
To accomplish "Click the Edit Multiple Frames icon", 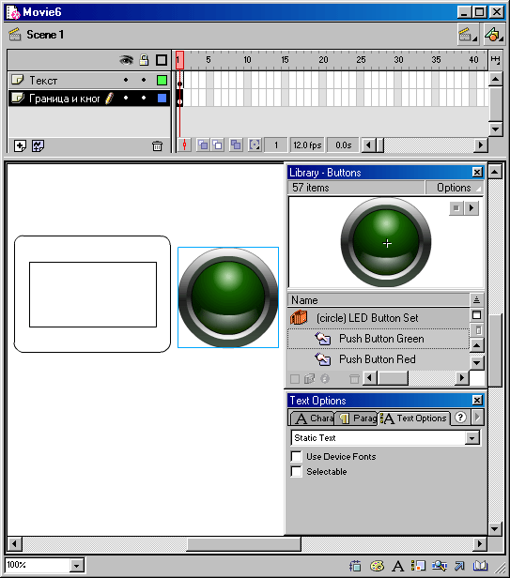I will coord(235,144).
